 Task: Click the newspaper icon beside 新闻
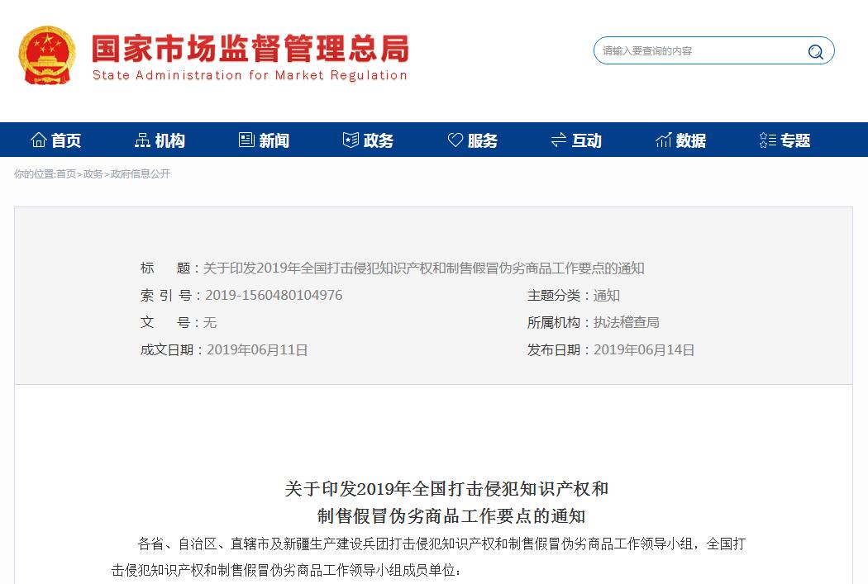click(x=246, y=140)
